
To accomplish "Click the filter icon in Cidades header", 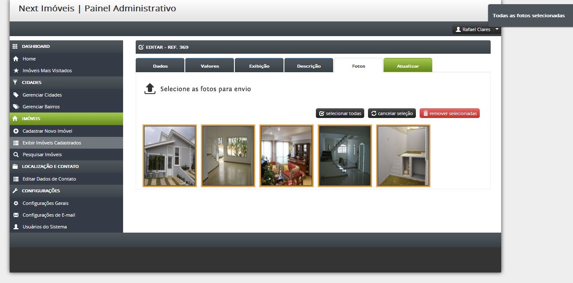I will coord(15,82).
